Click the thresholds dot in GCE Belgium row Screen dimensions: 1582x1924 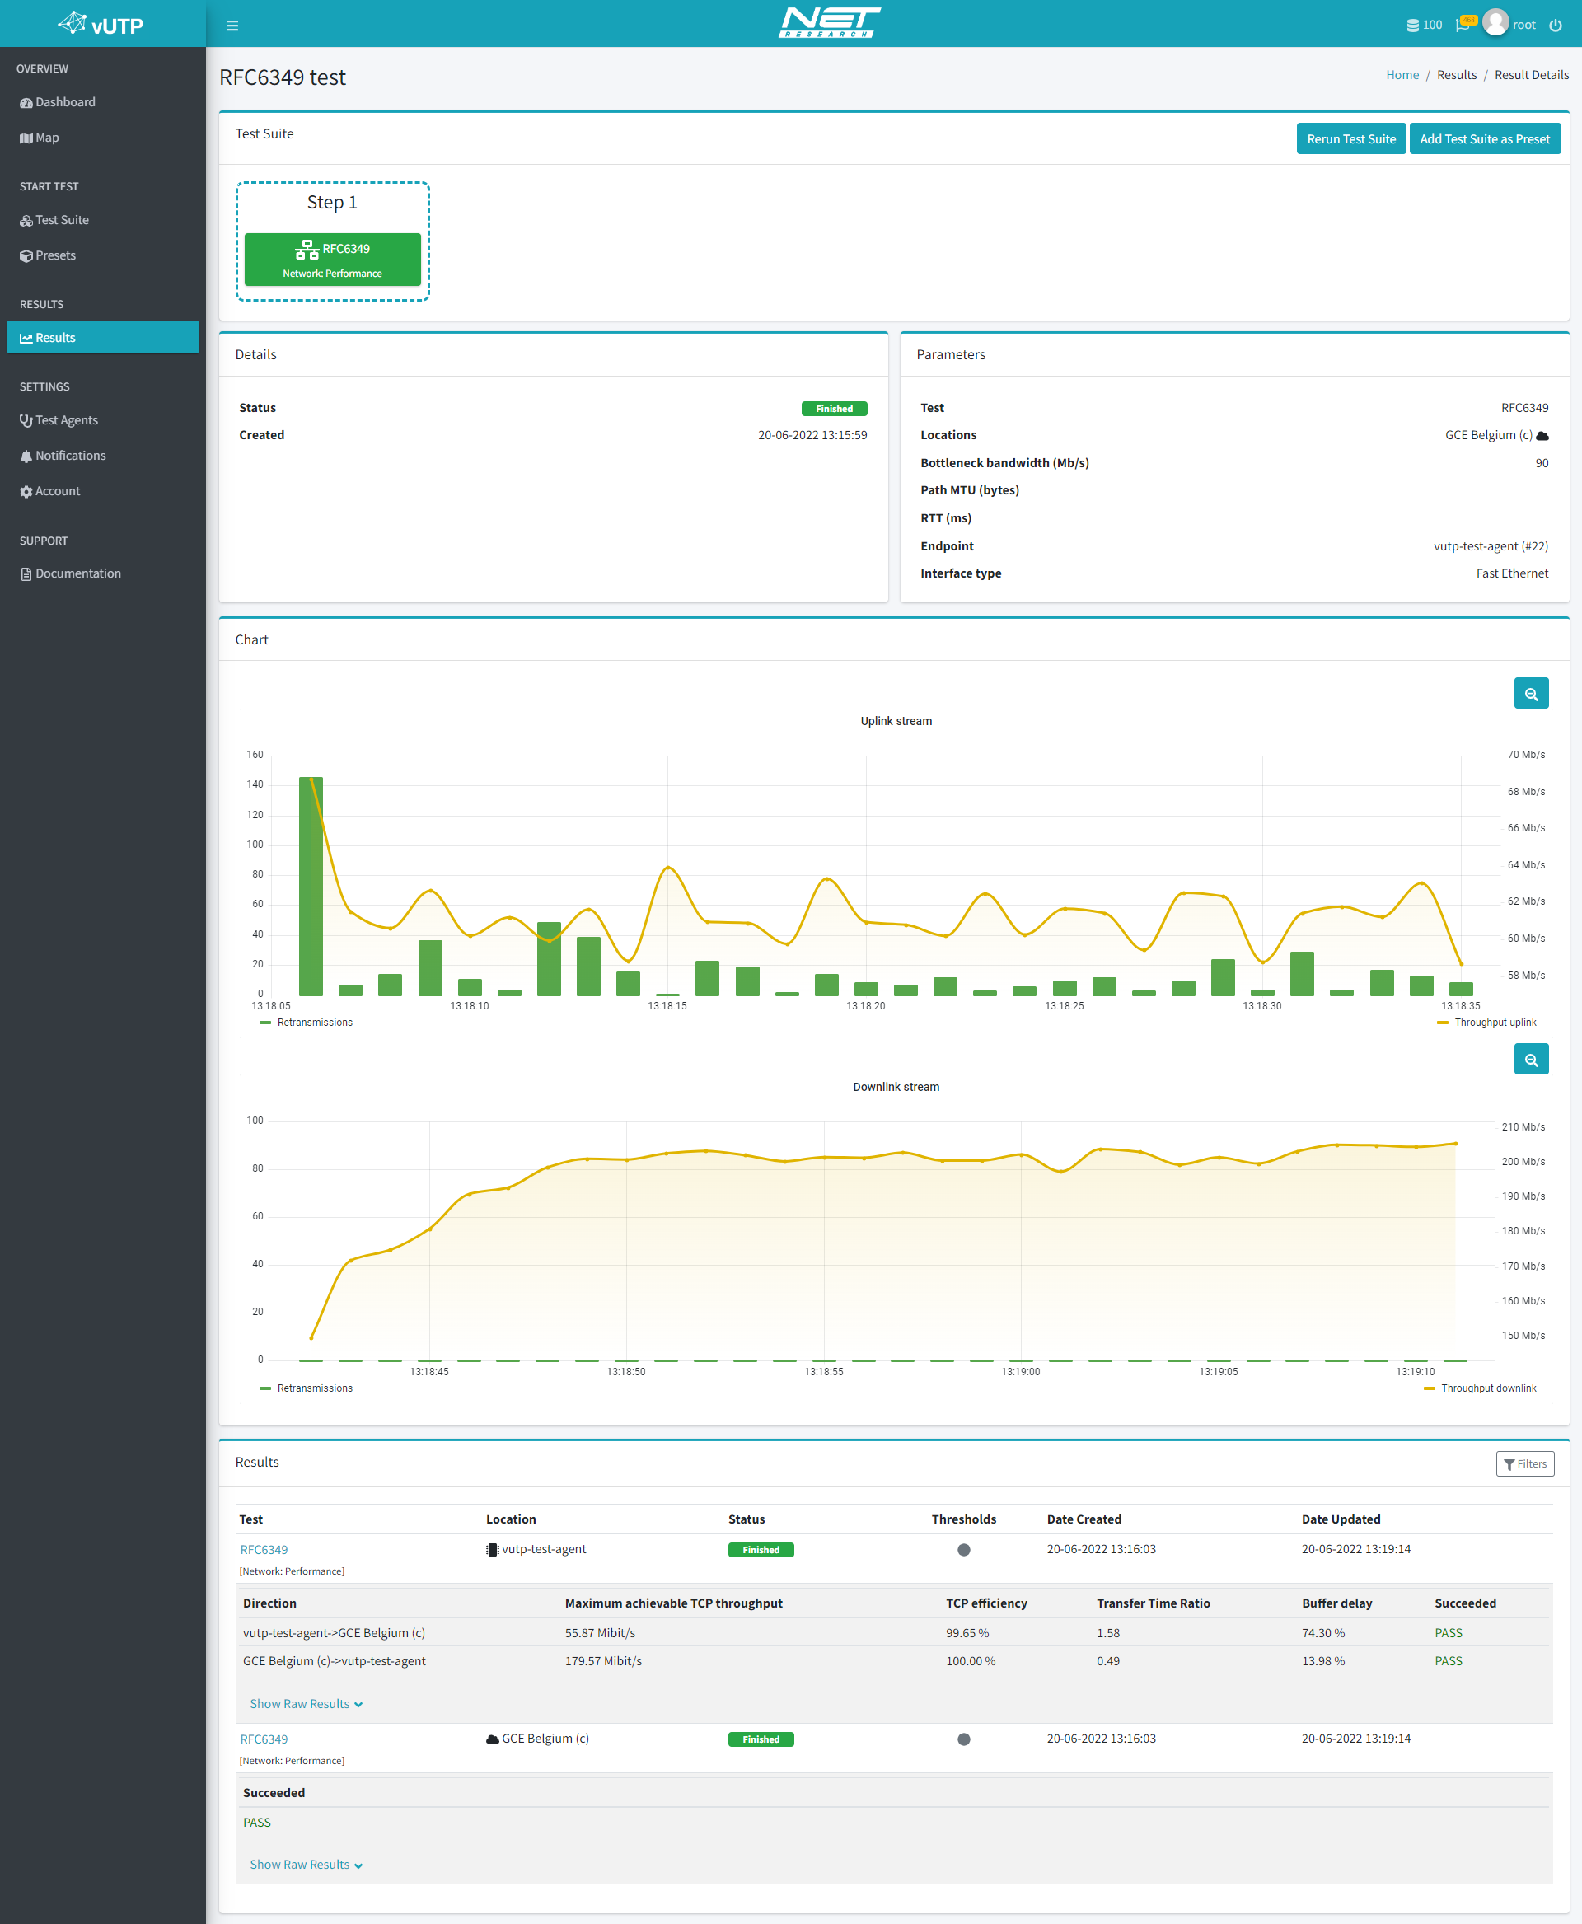click(963, 1739)
